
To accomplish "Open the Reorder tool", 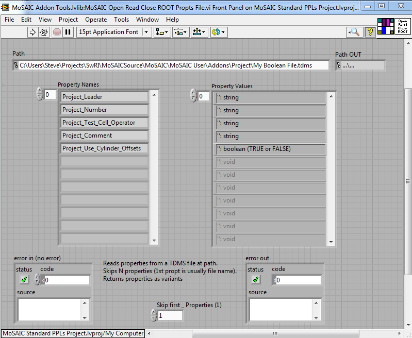I will [x=219, y=32].
